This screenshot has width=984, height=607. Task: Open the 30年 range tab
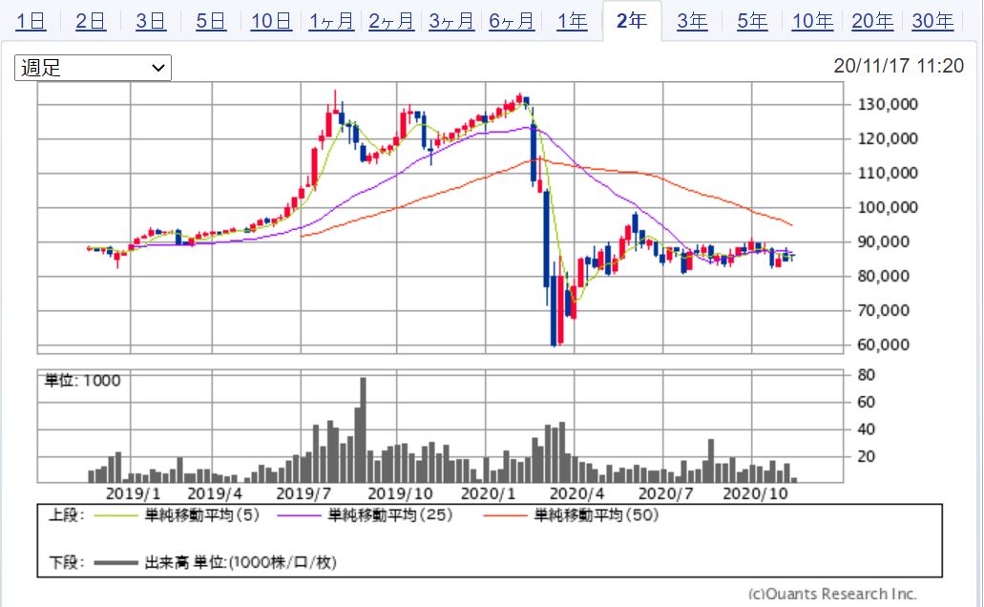932,21
